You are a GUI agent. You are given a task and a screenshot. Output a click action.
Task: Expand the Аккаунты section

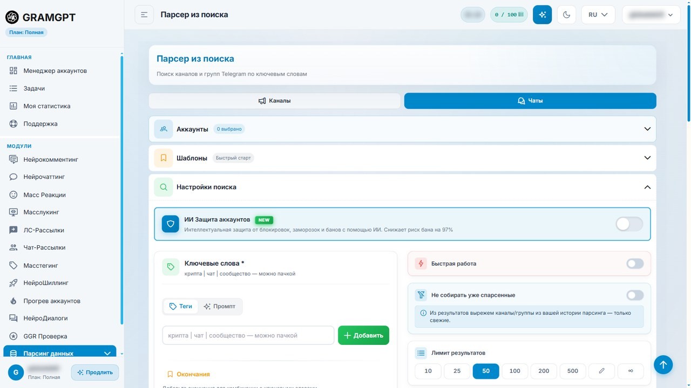[403, 129]
